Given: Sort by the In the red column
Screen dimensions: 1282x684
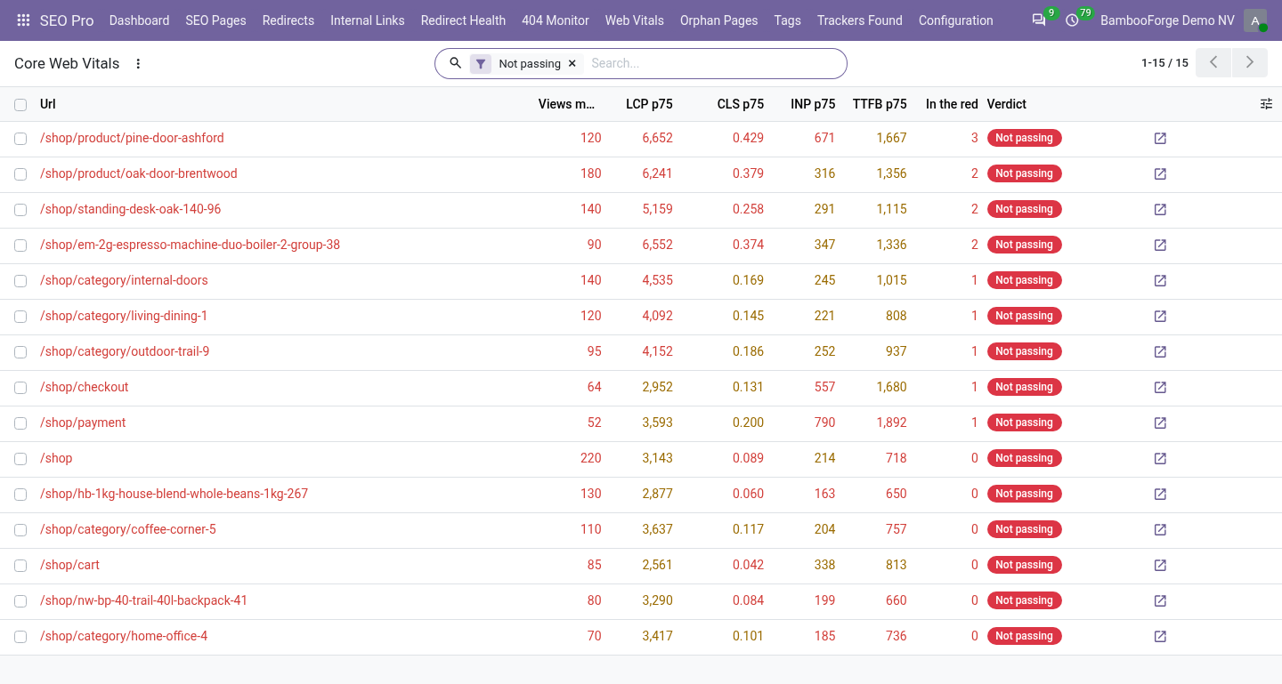Looking at the screenshot, I should pyautogui.click(x=952, y=104).
